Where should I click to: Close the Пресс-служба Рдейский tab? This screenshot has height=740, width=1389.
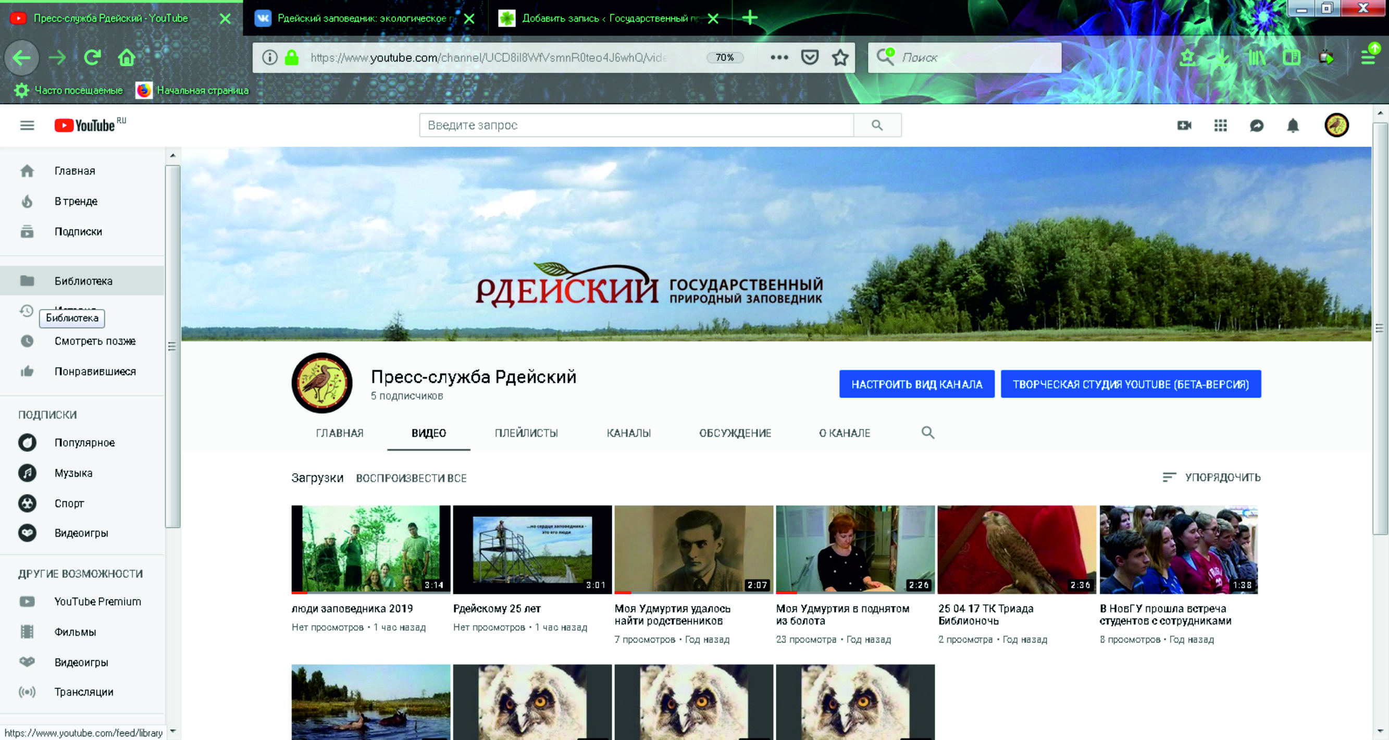[226, 19]
